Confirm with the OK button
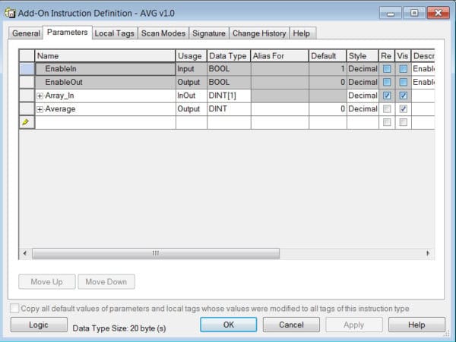The image size is (456, 342). pos(229,325)
